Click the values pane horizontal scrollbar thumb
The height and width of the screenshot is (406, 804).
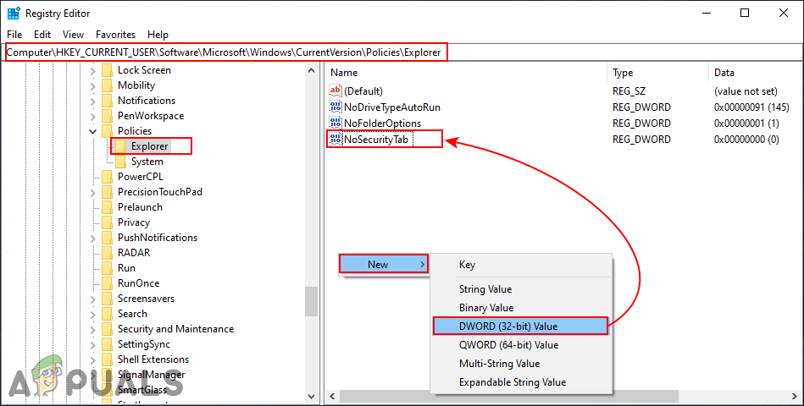click(x=508, y=396)
